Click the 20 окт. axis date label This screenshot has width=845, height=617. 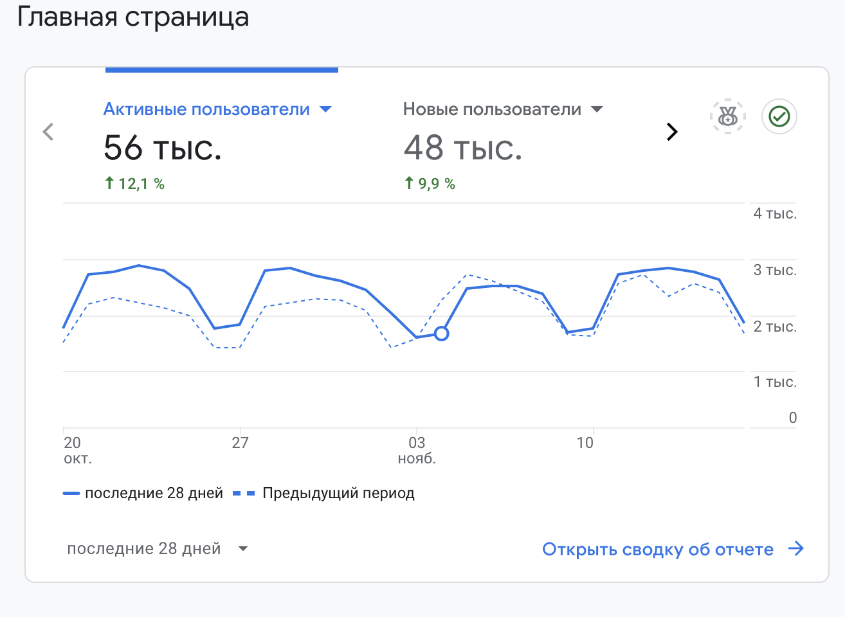pyautogui.click(x=78, y=450)
